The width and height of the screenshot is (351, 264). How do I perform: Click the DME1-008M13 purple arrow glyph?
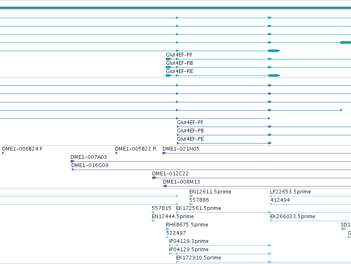pyautogui.click(x=165, y=186)
